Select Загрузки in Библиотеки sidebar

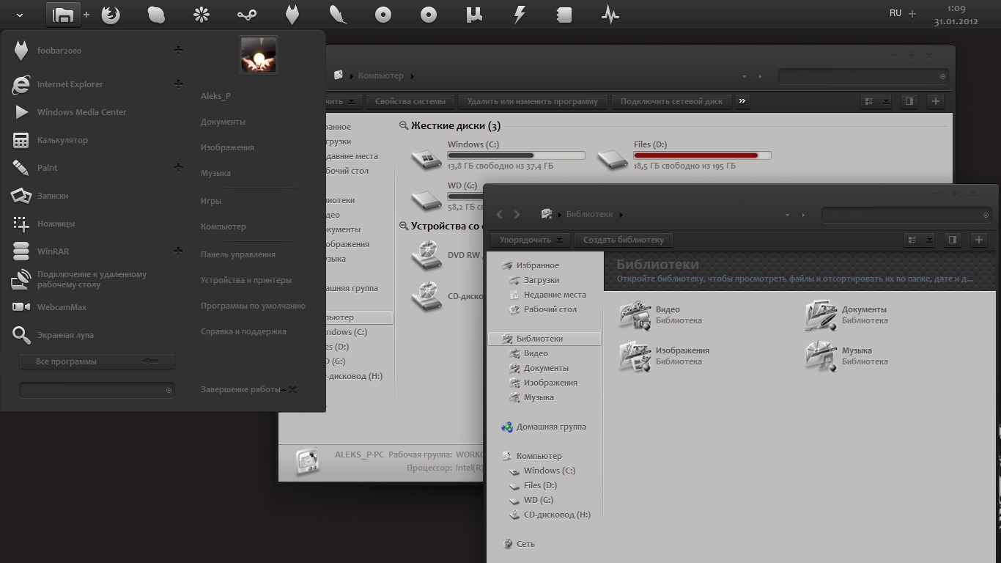click(542, 280)
